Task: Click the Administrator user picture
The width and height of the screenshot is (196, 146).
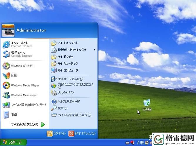Action: (x=8, y=30)
